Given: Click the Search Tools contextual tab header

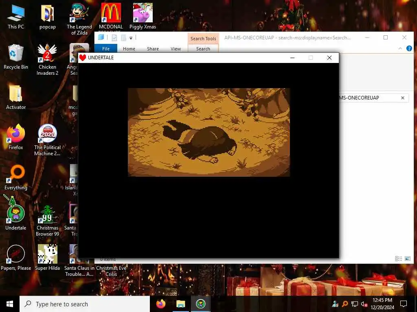Looking at the screenshot, I should click(203, 39).
